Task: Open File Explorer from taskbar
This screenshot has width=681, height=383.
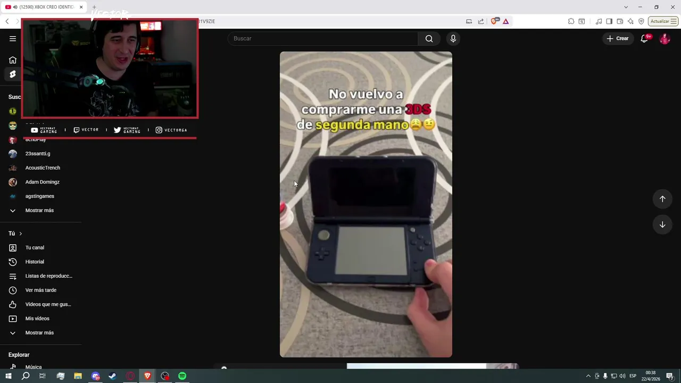Action: pos(78,376)
